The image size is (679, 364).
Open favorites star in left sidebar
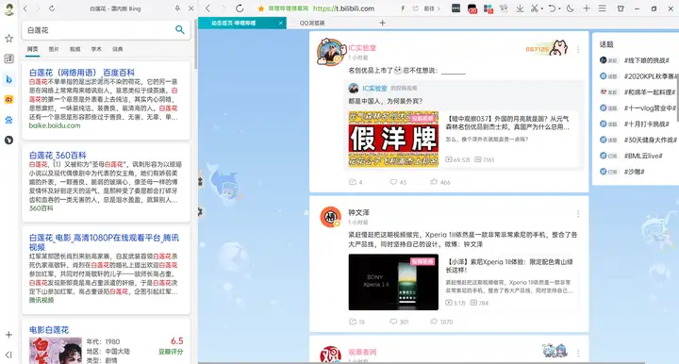(x=8, y=39)
